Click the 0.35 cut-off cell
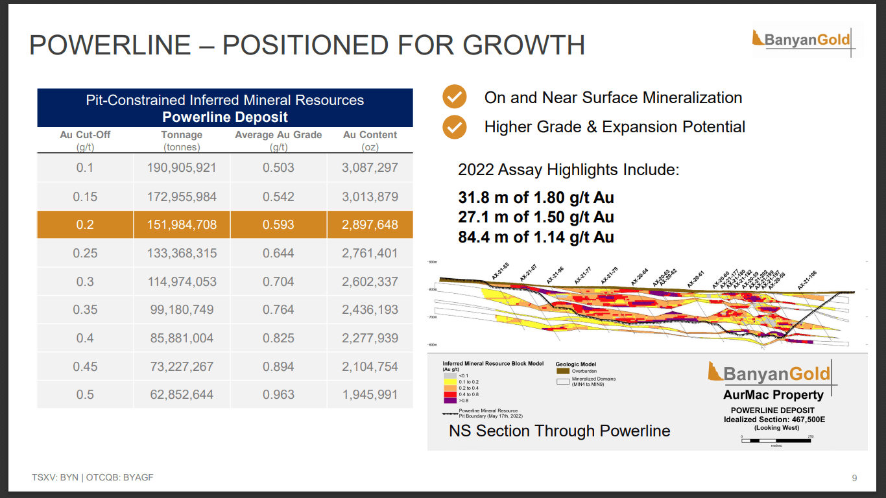Viewport: 886px width, 498px height. click(x=85, y=309)
